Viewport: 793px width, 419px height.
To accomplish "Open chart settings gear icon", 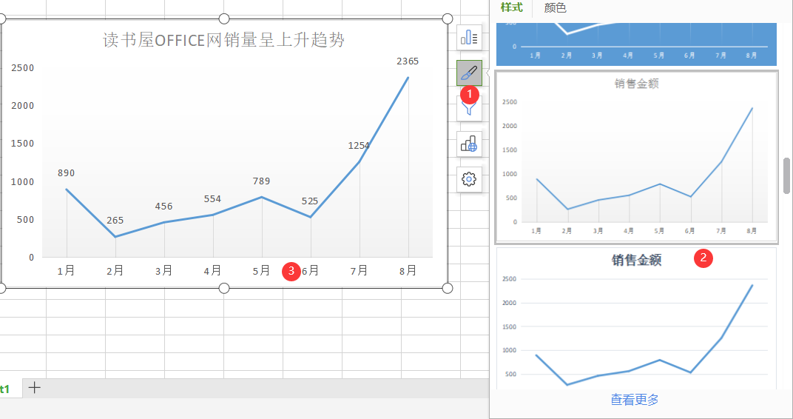I will (469, 179).
